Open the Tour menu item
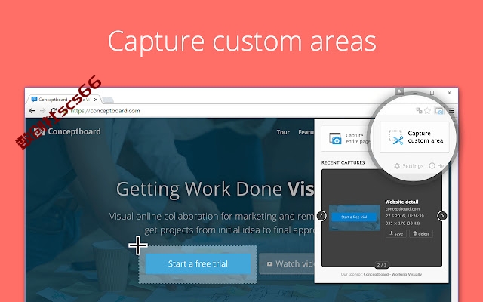483x302 pixels. [x=283, y=132]
